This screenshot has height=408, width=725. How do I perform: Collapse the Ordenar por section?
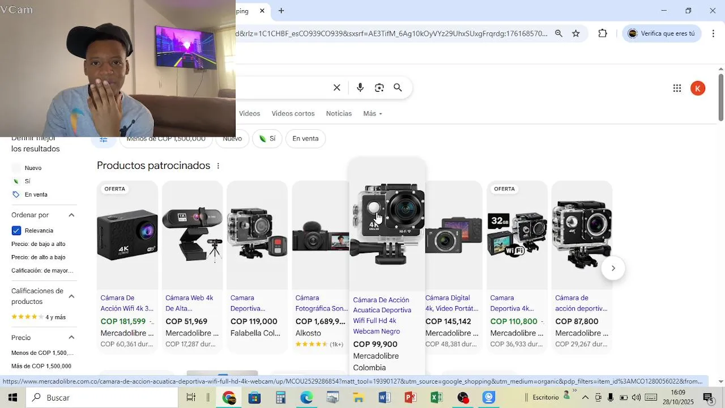[71, 215]
